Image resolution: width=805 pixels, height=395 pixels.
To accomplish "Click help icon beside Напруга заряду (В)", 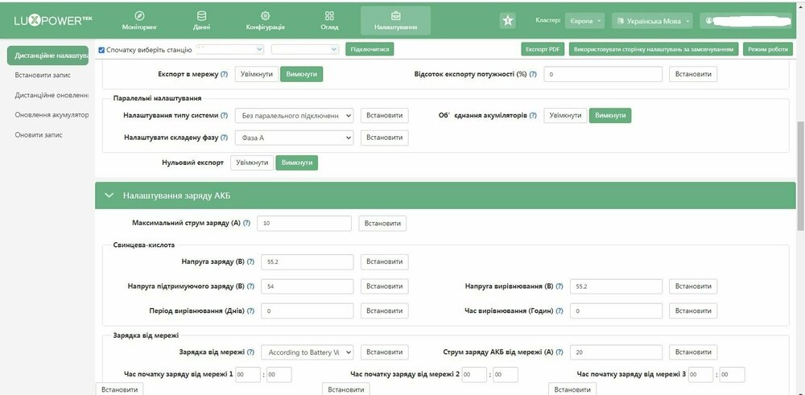I will click(250, 261).
